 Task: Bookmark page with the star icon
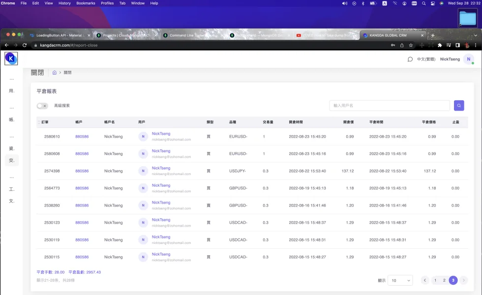pyautogui.click(x=411, y=45)
